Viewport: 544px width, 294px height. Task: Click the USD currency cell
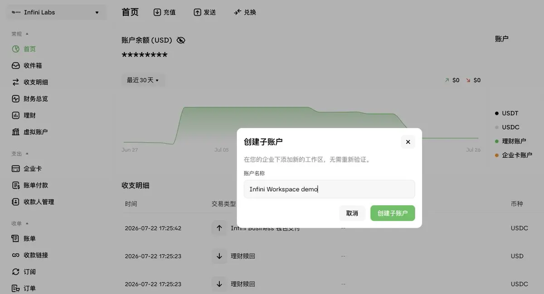point(517,256)
